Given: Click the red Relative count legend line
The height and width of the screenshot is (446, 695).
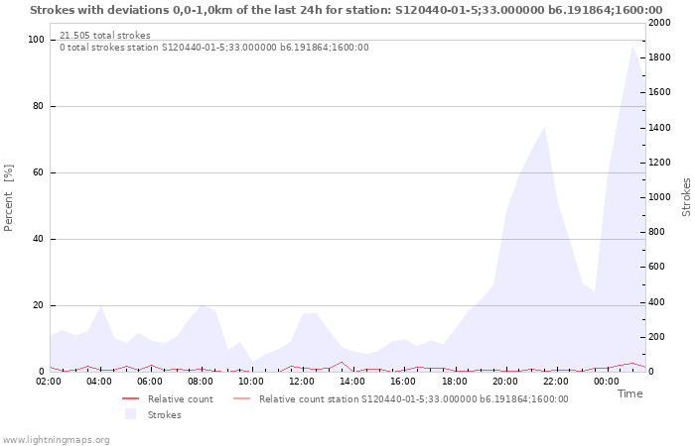Looking at the screenshot, I should [x=131, y=398].
